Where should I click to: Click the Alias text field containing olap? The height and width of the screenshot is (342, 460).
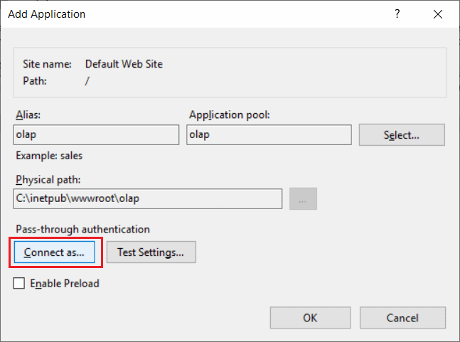(96, 135)
